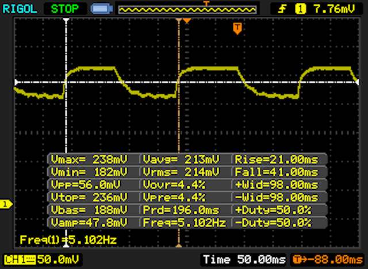Click the battery status icon
Screen dimensions: 368x269
pos(102,9)
